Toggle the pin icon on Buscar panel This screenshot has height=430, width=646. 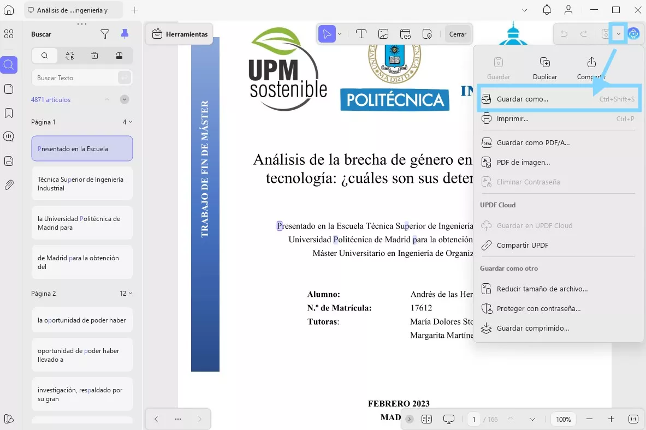tap(125, 34)
